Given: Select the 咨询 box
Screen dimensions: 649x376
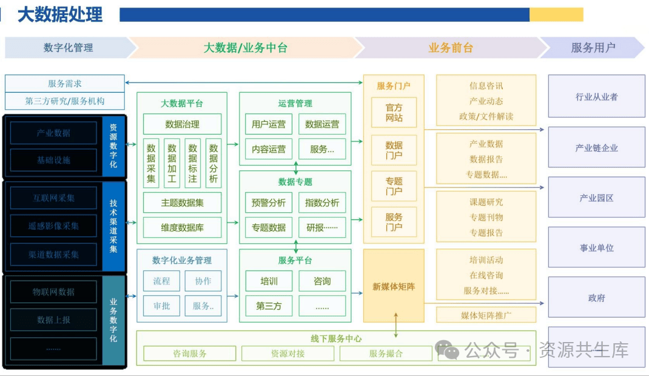Looking at the screenshot, I should click(322, 281).
